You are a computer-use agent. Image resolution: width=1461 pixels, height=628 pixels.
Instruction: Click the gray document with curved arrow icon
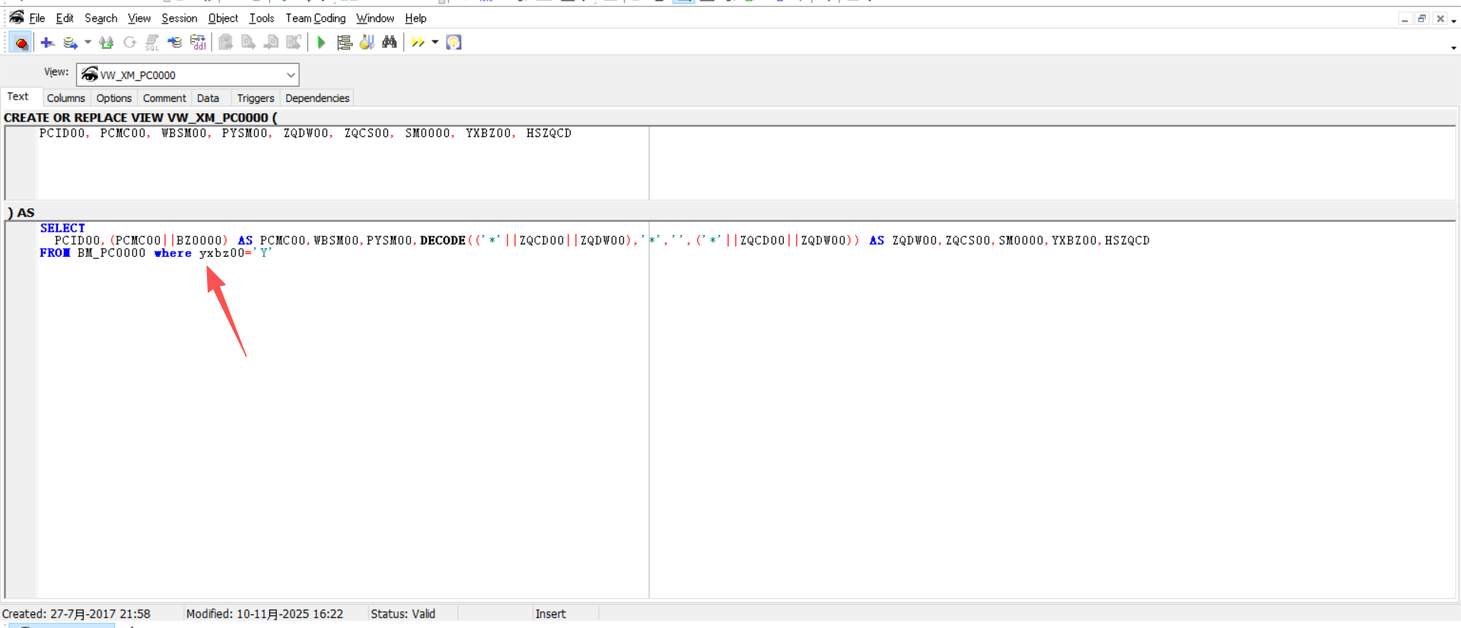(294, 43)
